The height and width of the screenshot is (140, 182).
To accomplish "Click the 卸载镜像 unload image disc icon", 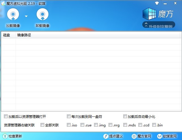I will tap(43, 14).
